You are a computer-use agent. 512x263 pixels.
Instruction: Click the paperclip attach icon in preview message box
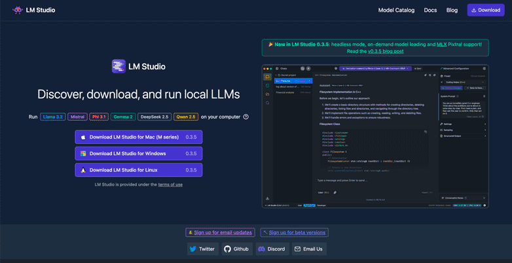[x=335, y=192]
